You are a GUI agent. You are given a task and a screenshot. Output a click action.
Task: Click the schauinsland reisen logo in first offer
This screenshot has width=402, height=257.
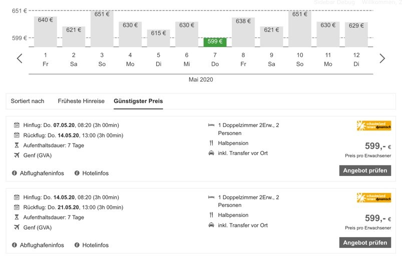click(374, 125)
